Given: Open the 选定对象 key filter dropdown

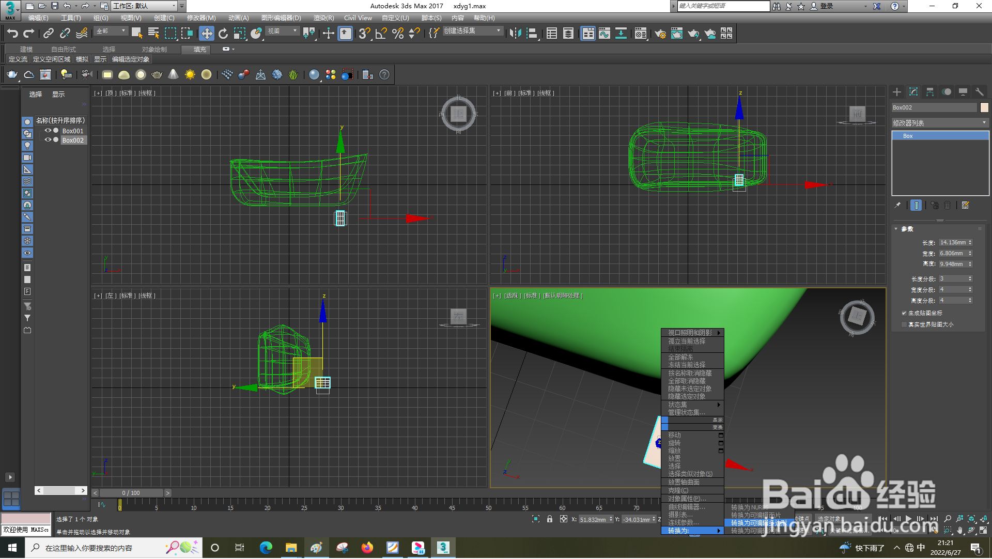Looking at the screenshot, I should [842, 519].
